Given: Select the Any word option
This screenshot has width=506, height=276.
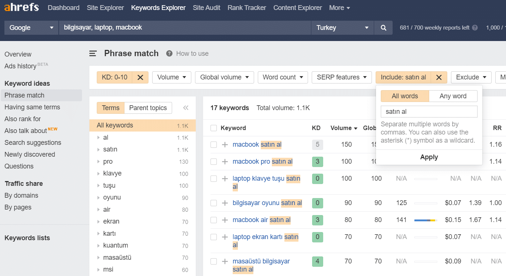Looking at the screenshot, I should pos(453,96).
